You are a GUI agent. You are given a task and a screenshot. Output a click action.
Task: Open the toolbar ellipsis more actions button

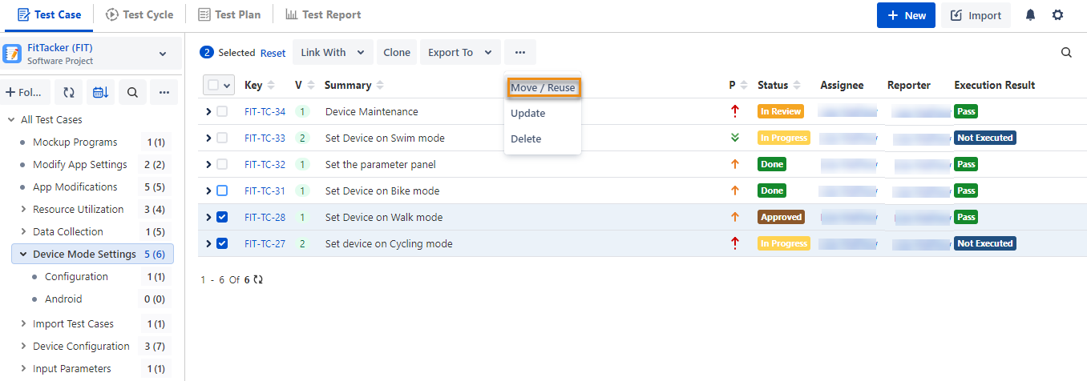tap(520, 53)
